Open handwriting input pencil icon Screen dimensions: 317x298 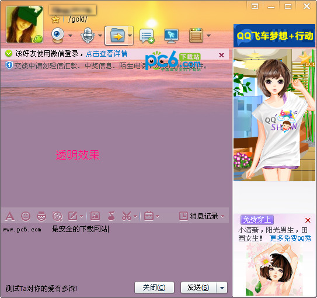(x=73, y=216)
